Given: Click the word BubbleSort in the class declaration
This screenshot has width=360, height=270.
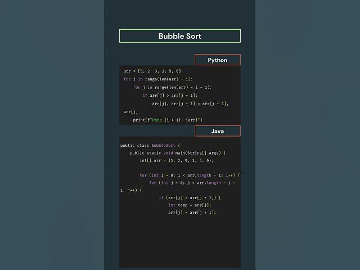Looking at the screenshot, I should (x=163, y=145).
